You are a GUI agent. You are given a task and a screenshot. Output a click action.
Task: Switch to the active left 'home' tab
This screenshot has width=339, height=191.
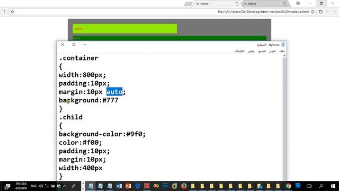click(x=217, y=4)
